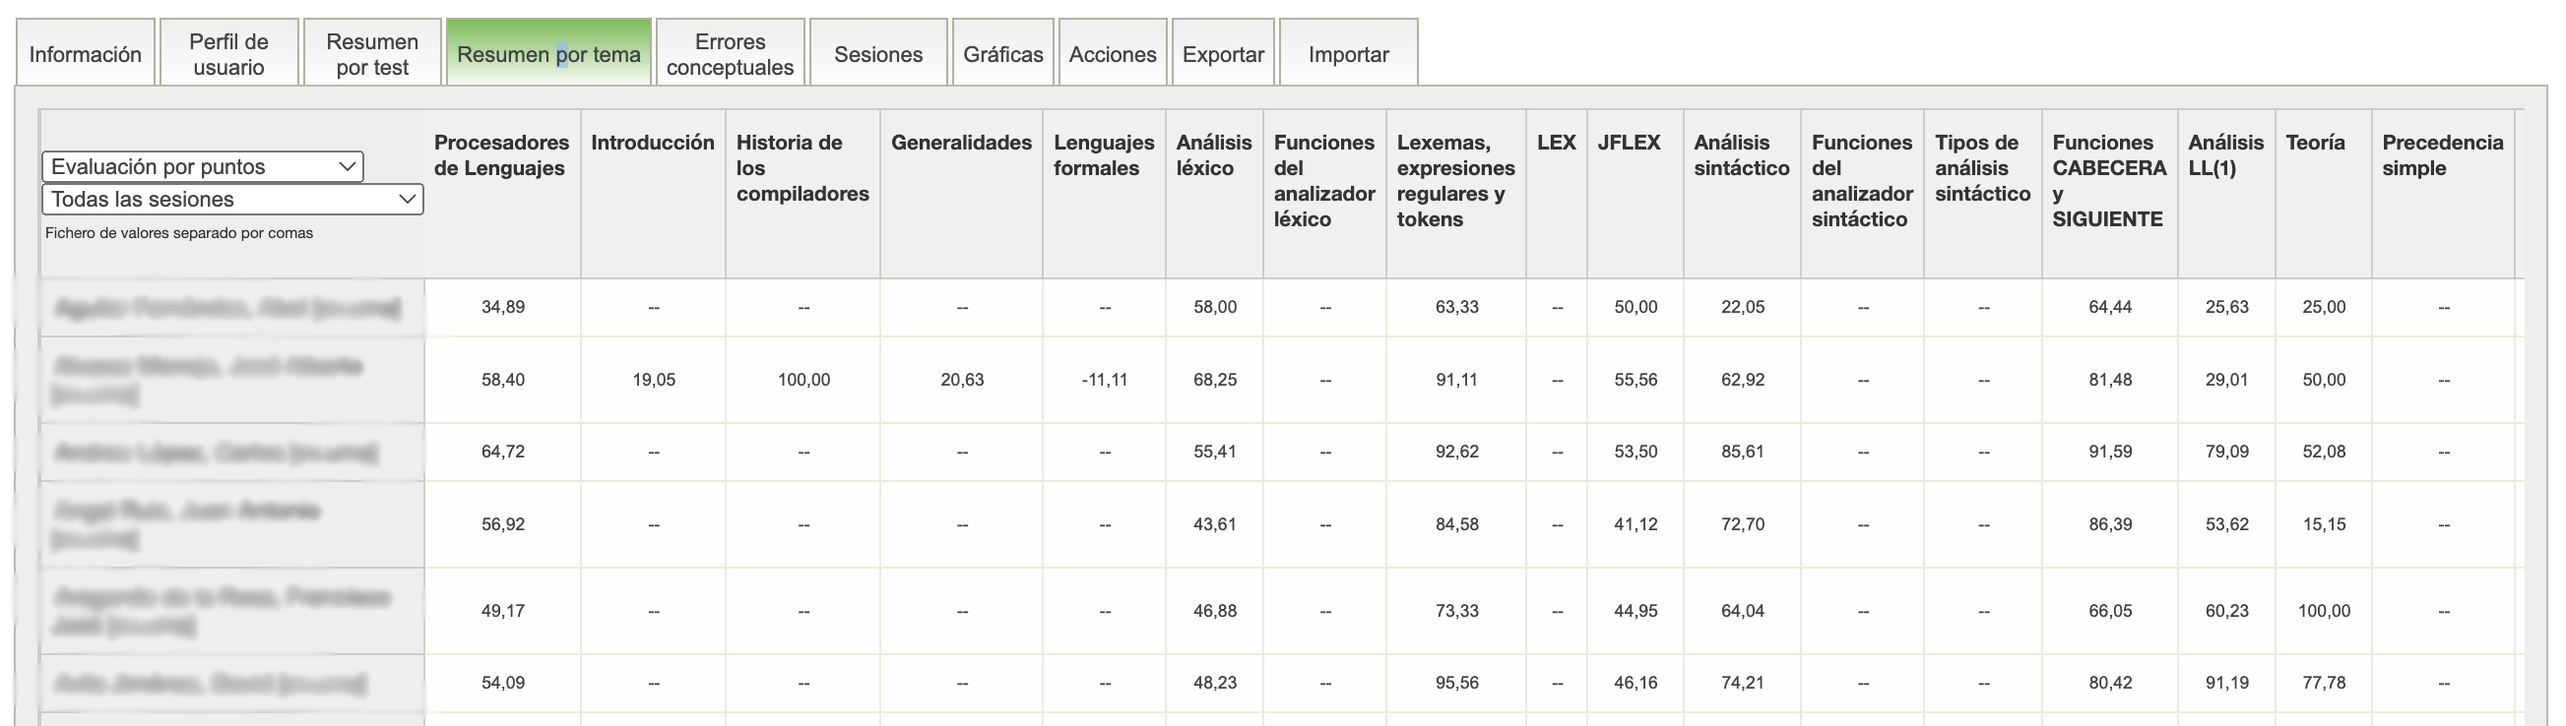The height and width of the screenshot is (726, 2566).
Task: Click the Análisis léxico column header
Action: point(1213,155)
